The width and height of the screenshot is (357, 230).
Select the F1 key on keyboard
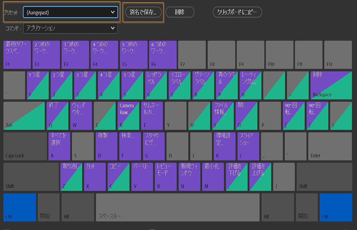[x=17, y=55]
